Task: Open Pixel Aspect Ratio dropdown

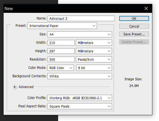Action: (x=80, y=106)
